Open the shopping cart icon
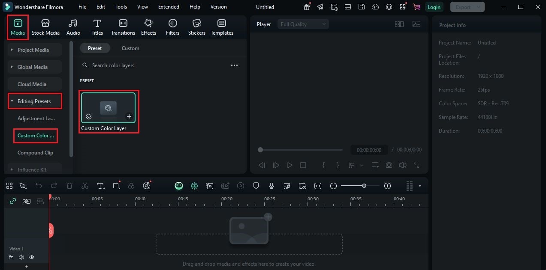The image size is (546, 270). pyautogui.click(x=416, y=7)
